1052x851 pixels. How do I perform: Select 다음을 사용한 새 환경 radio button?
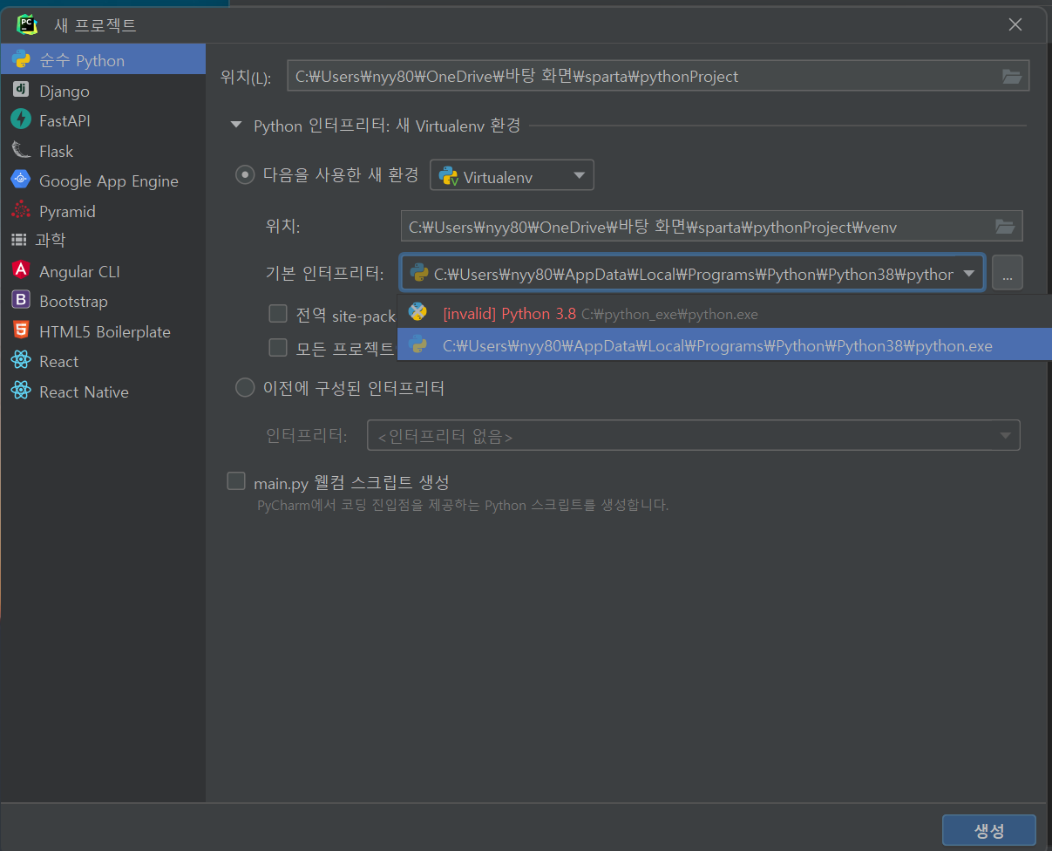245,174
